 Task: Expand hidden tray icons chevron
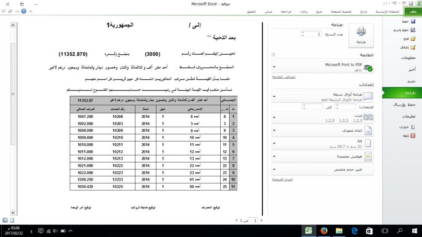70,231
